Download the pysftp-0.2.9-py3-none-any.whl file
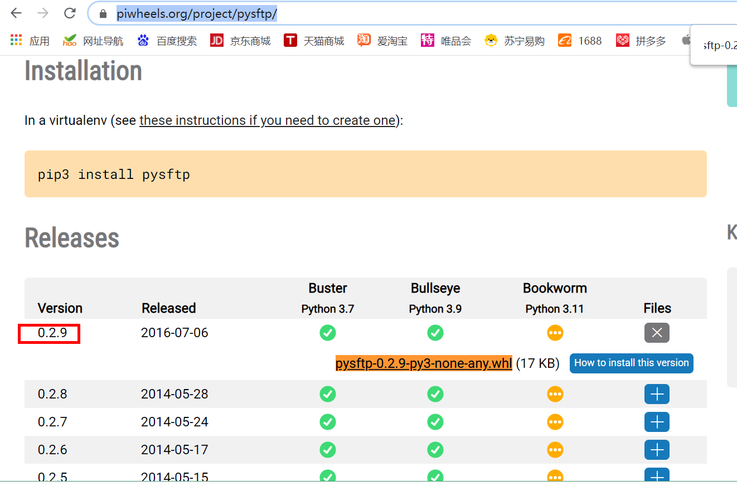737x486 pixels. point(423,363)
